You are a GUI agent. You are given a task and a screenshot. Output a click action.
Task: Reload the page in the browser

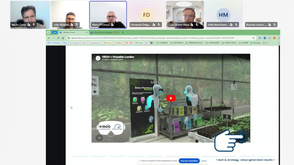58,38
